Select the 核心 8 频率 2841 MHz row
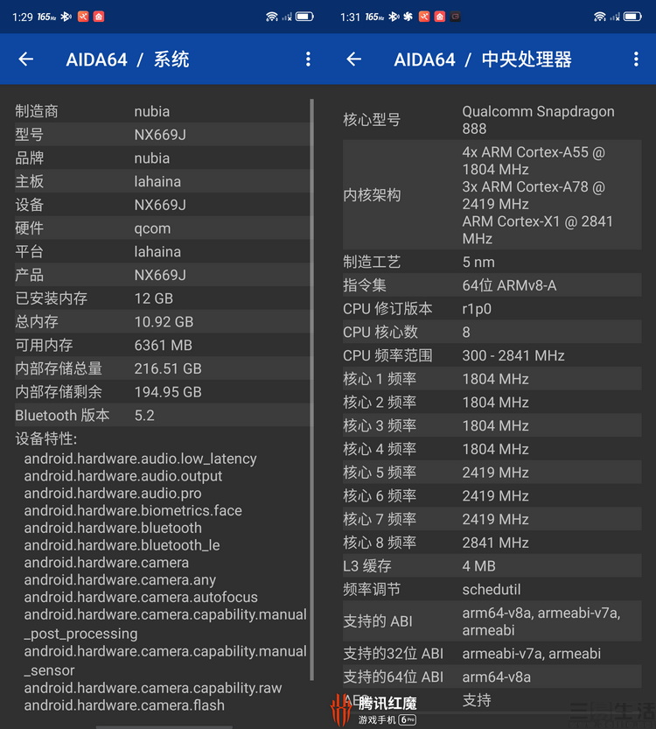This screenshot has width=656, height=729. 492,543
